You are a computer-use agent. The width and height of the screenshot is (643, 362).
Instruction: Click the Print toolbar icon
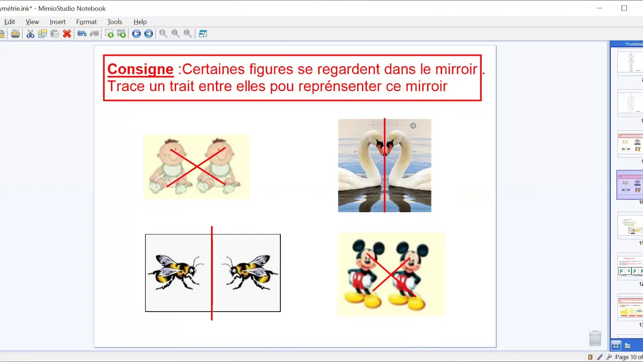(x=16, y=34)
